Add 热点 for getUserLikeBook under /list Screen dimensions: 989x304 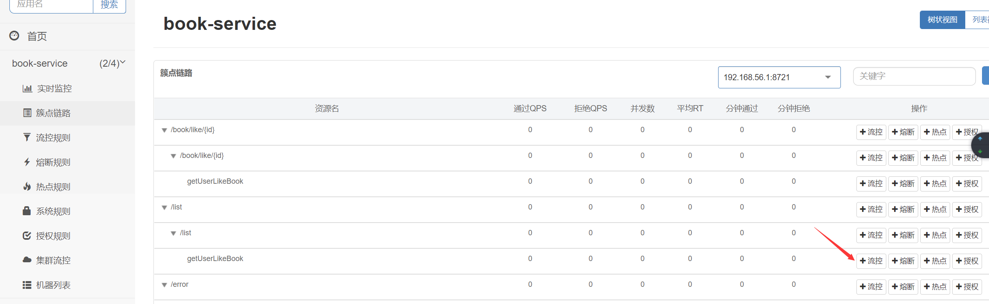[x=935, y=261]
